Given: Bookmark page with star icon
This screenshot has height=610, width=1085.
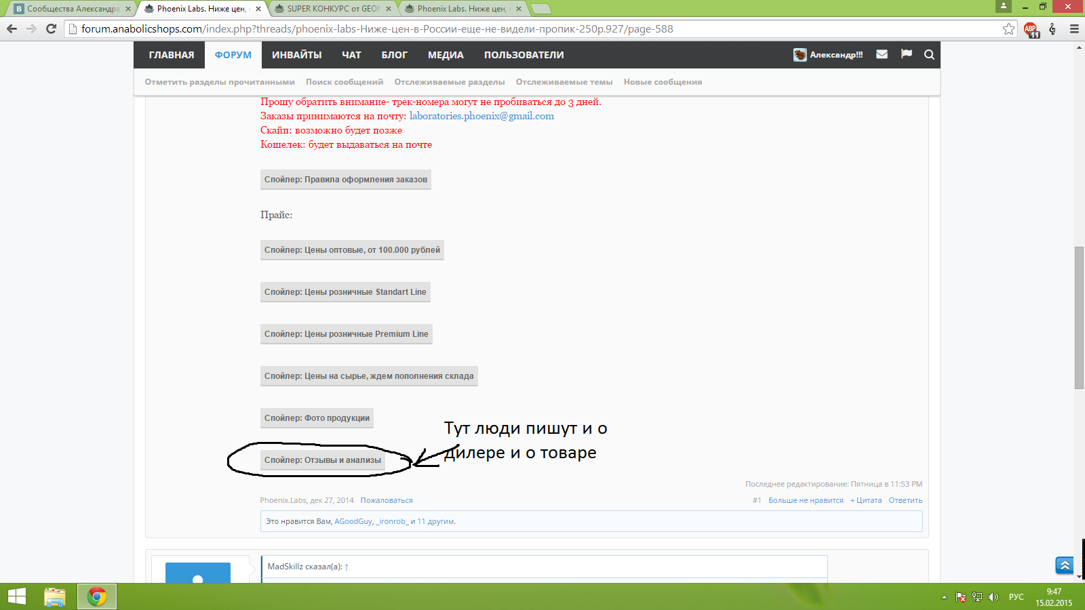Looking at the screenshot, I should coord(1008,29).
